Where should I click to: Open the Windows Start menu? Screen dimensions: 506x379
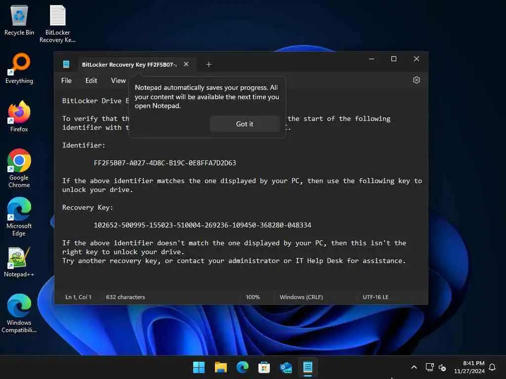pos(199,367)
